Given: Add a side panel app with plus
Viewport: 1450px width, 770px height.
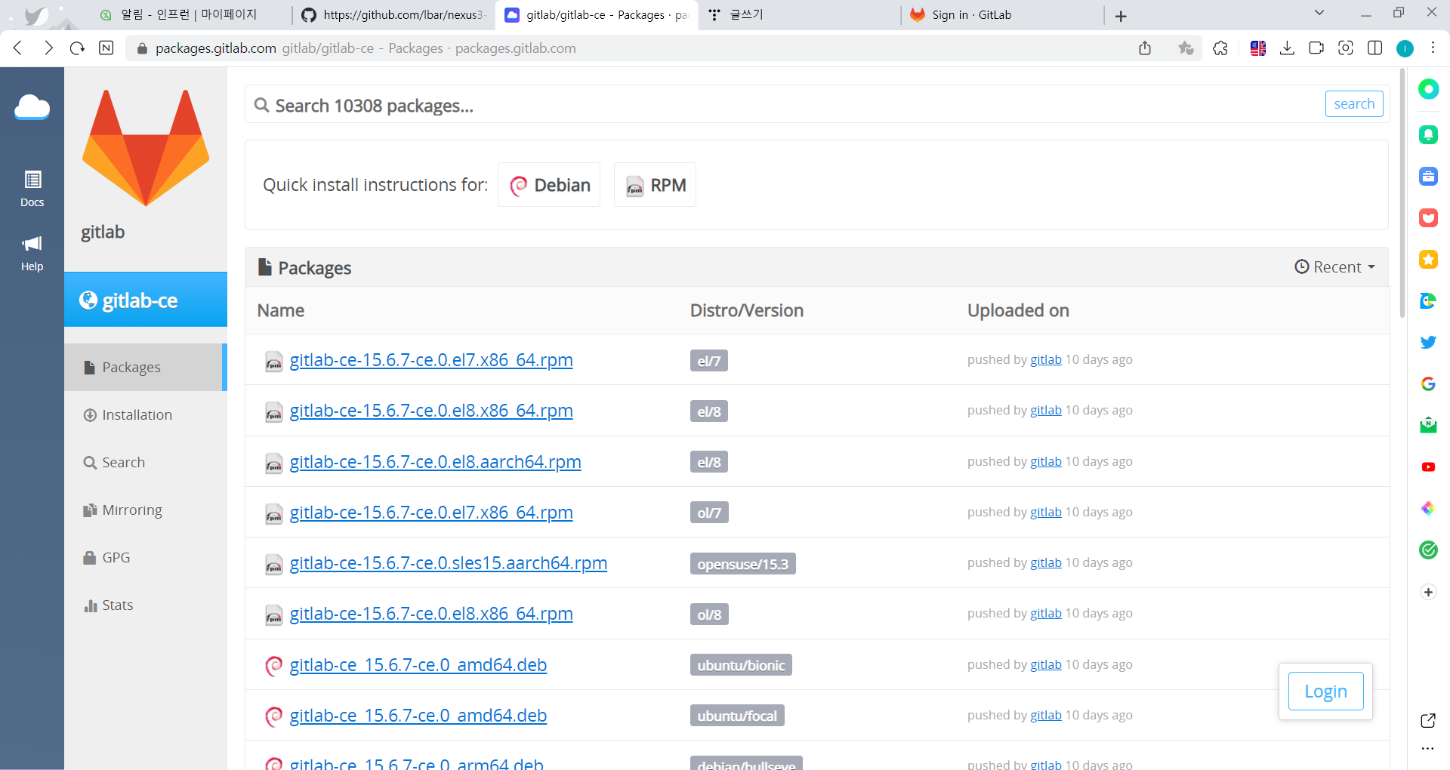Looking at the screenshot, I should tap(1428, 592).
